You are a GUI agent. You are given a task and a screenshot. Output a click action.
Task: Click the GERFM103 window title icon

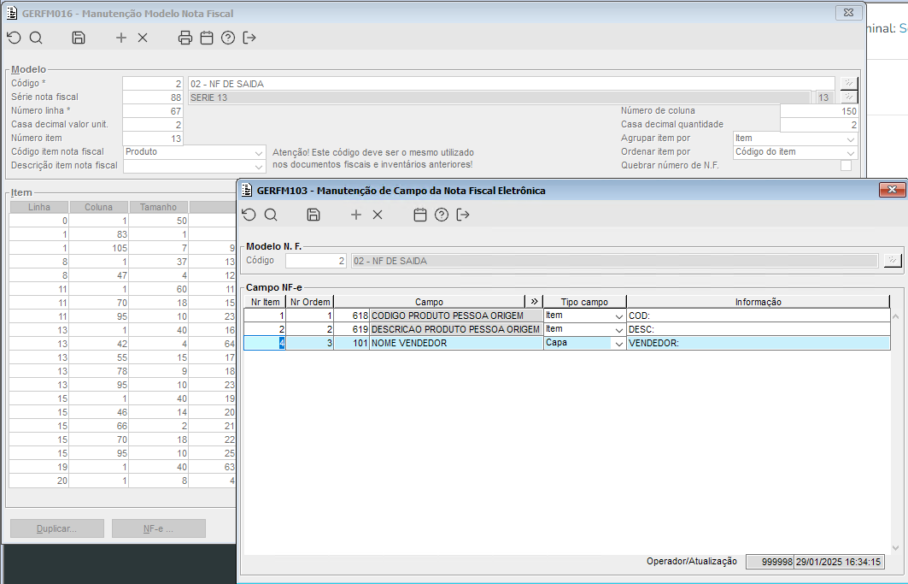(x=247, y=190)
